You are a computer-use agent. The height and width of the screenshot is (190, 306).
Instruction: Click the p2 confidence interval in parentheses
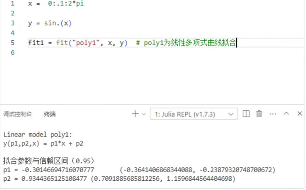(163, 179)
